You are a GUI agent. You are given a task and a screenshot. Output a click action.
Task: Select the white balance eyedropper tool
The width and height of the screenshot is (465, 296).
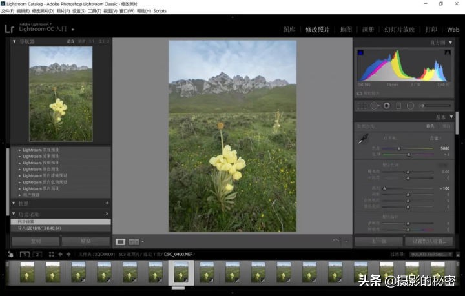[364, 139]
